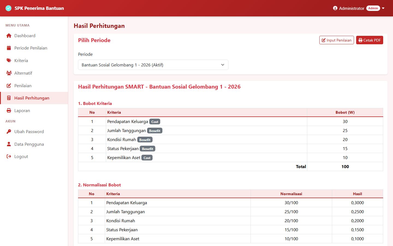Click the Cost badge beside Pendapatan Keluarga

pyautogui.click(x=155, y=122)
